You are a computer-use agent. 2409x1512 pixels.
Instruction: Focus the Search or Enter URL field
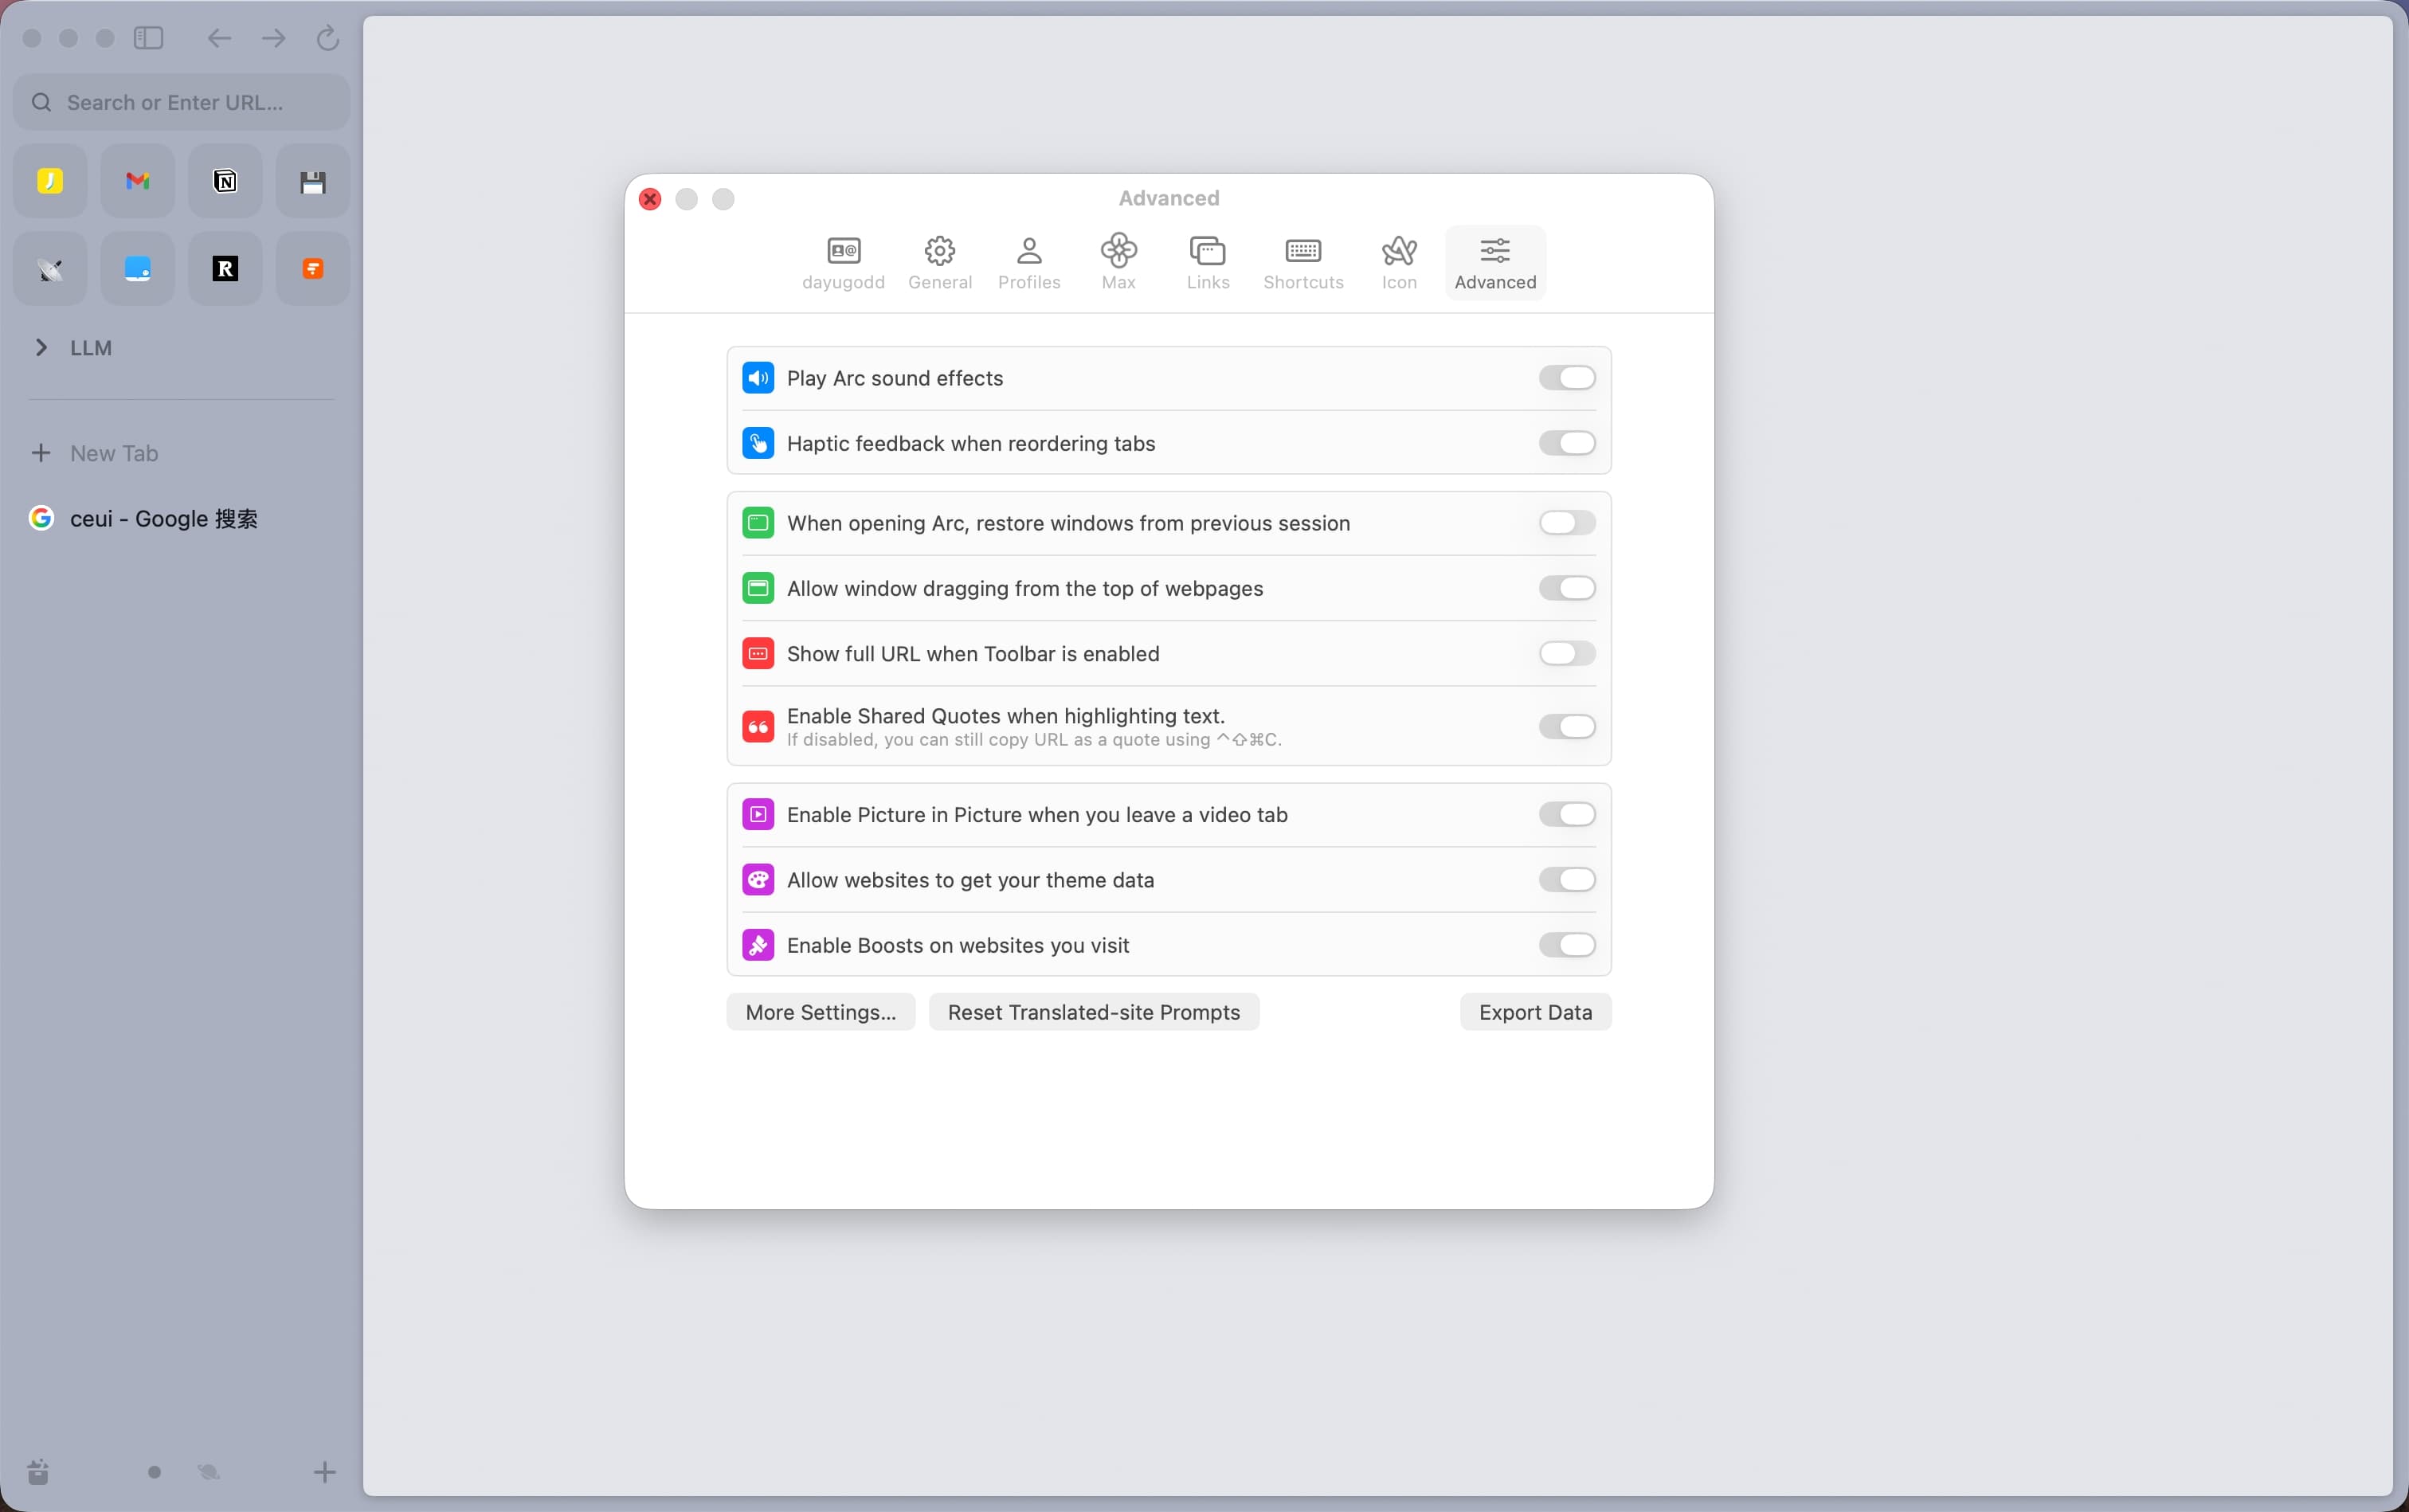click(x=181, y=102)
